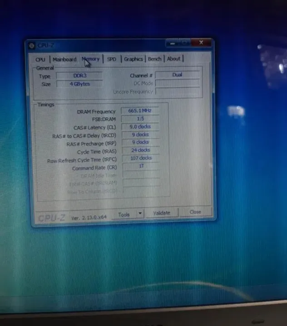The width and height of the screenshot is (287, 326).
Task: Open the SPD tab
Action: point(112,59)
